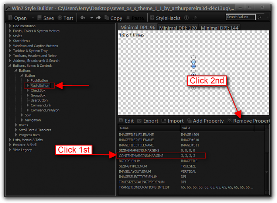Screen dimensions: 277x203
Task: Click the Undo arrow icon
Action: (83, 18)
